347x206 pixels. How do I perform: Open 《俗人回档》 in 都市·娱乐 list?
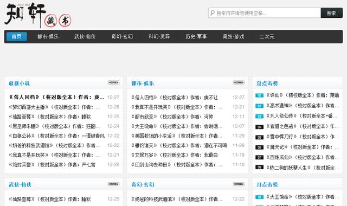click(x=175, y=98)
